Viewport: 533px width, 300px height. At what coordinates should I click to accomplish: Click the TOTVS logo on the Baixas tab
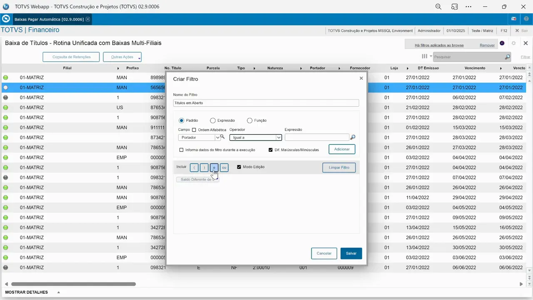point(6,19)
